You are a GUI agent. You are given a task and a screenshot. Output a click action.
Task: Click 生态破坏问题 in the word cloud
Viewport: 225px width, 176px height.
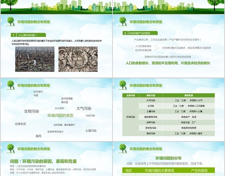(x=38, y=93)
